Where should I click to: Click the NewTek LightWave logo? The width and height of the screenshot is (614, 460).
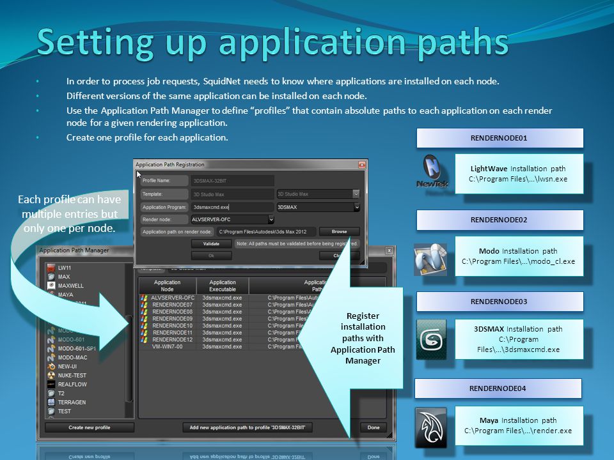tap(432, 172)
